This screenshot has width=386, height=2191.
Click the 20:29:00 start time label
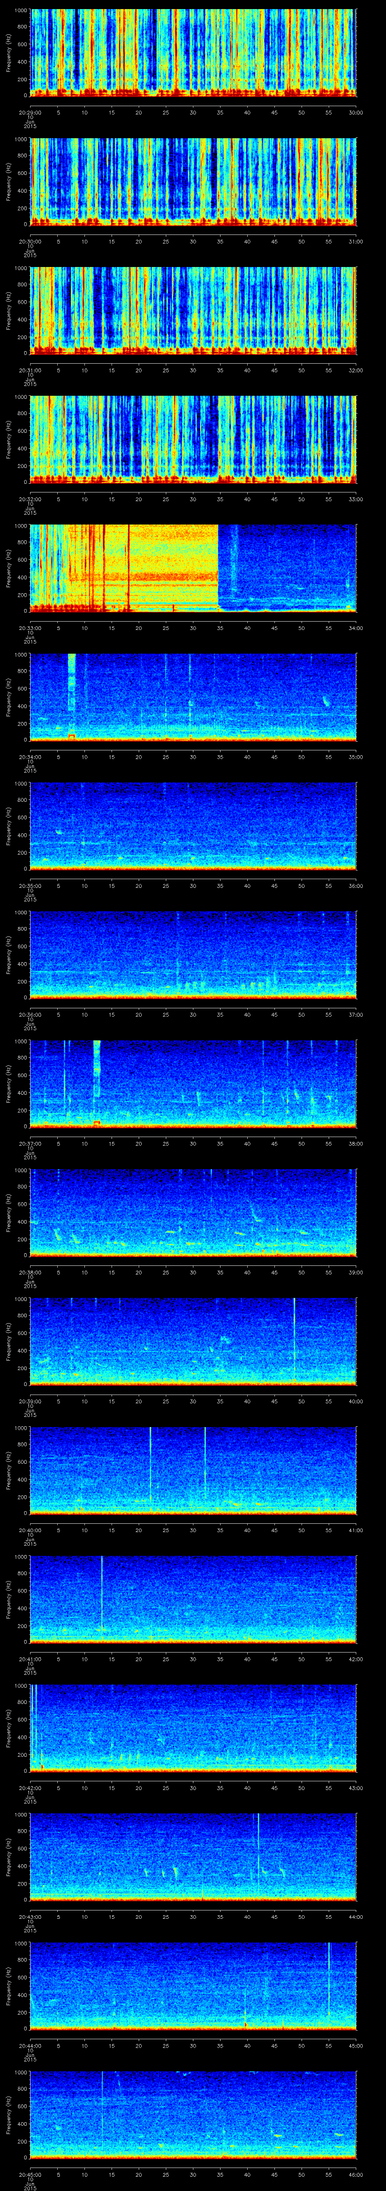[x=30, y=112]
